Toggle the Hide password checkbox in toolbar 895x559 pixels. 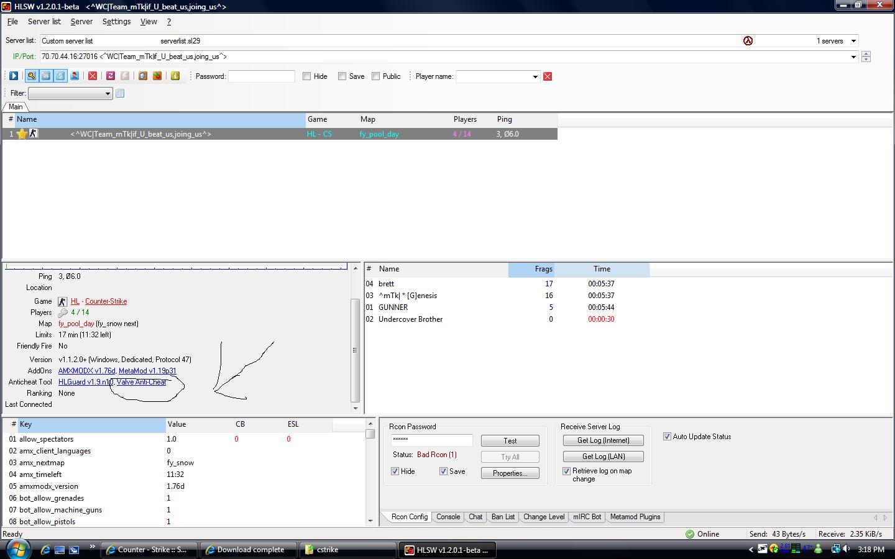[x=306, y=76]
